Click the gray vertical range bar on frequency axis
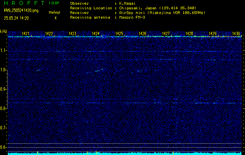Screen dimensions: 245x155 point(8,90)
